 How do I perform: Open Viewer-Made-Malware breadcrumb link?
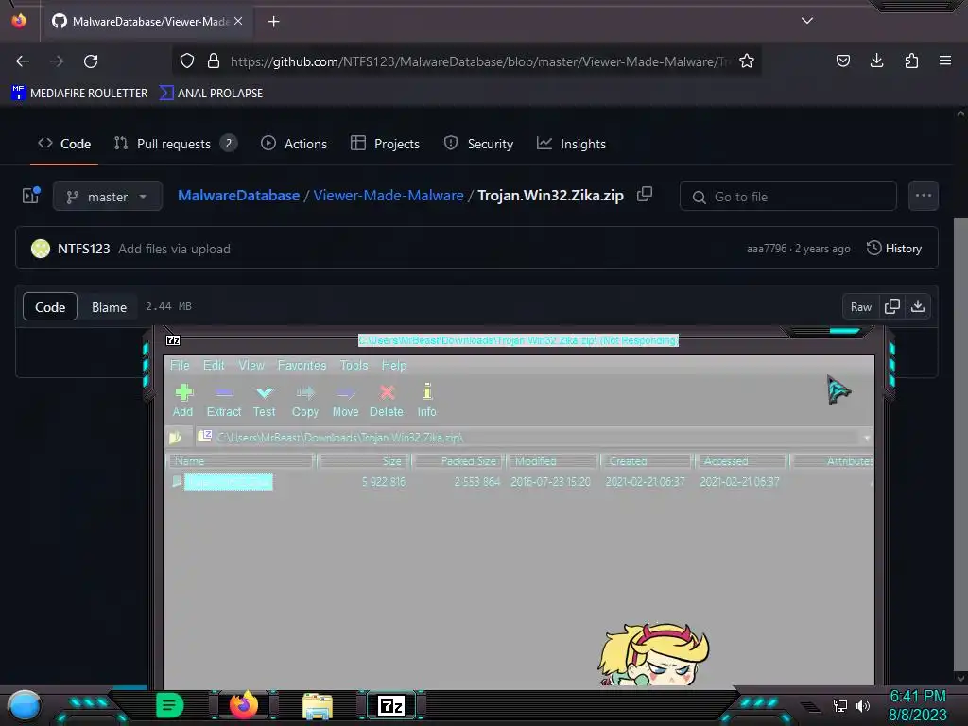click(x=389, y=195)
